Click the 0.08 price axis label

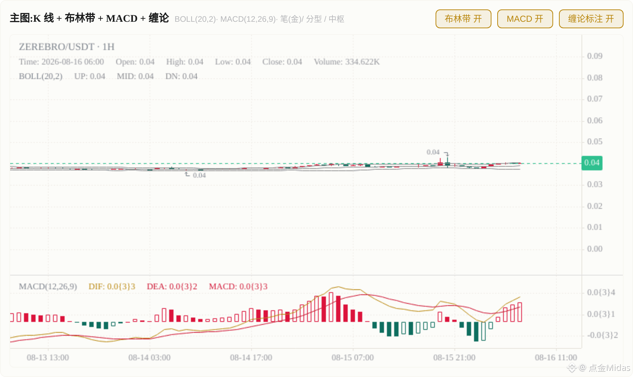click(595, 78)
